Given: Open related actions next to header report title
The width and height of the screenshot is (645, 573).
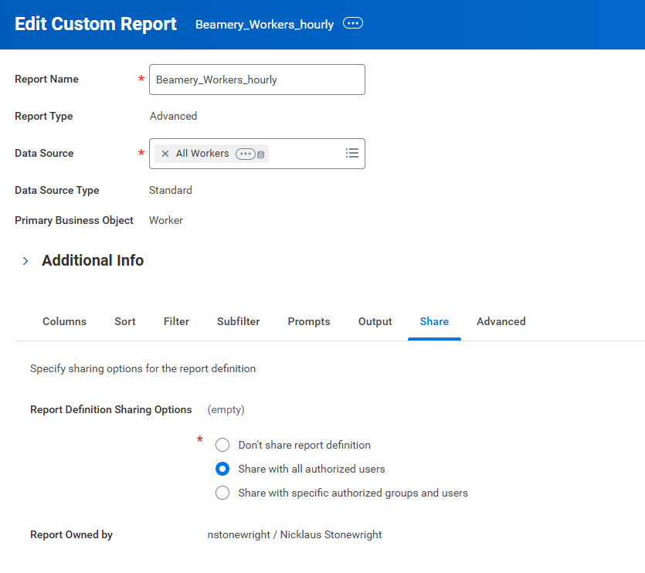Looking at the screenshot, I should coord(352,24).
